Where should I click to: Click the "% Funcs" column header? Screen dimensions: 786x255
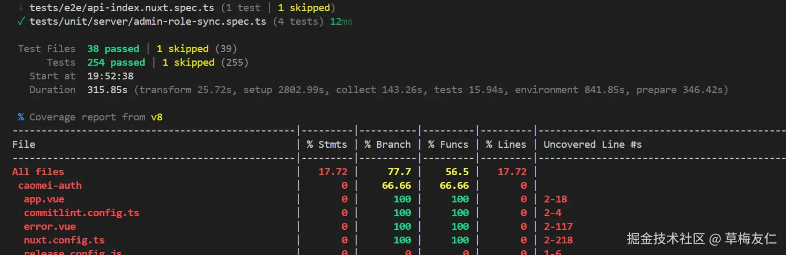click(448, 145)
